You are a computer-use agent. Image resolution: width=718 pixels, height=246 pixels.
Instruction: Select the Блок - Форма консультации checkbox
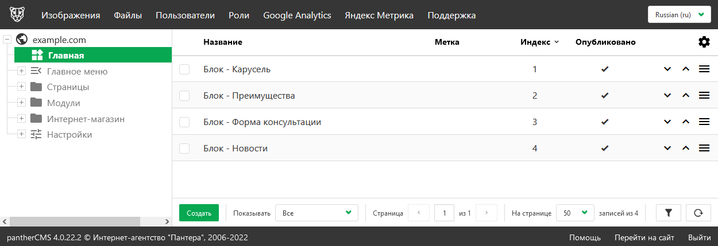(184, 122)
